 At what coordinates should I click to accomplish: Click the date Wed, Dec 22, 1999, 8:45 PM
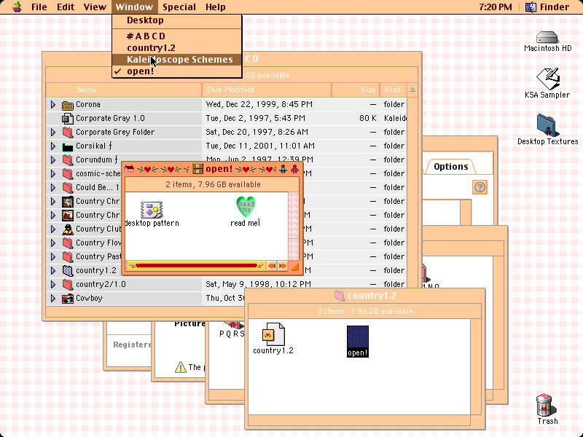tap(259, 105)
